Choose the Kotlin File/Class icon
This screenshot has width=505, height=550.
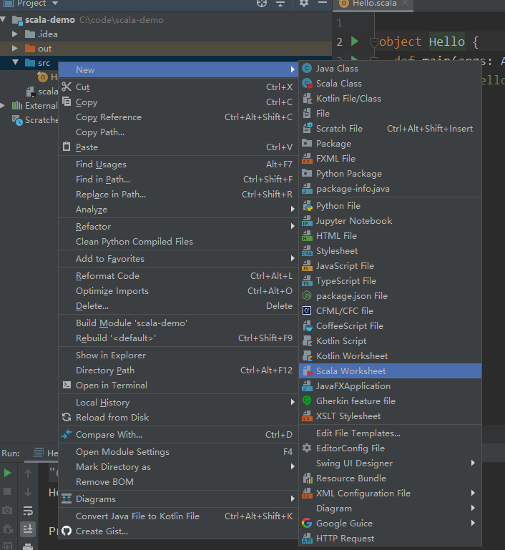(x=307, y=99)
